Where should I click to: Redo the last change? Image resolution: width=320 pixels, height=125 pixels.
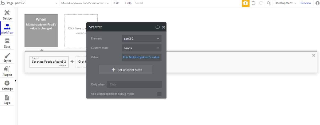(261, 3)
